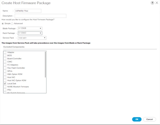Check the CIMC exclusion checkbox

pos(5,62)
